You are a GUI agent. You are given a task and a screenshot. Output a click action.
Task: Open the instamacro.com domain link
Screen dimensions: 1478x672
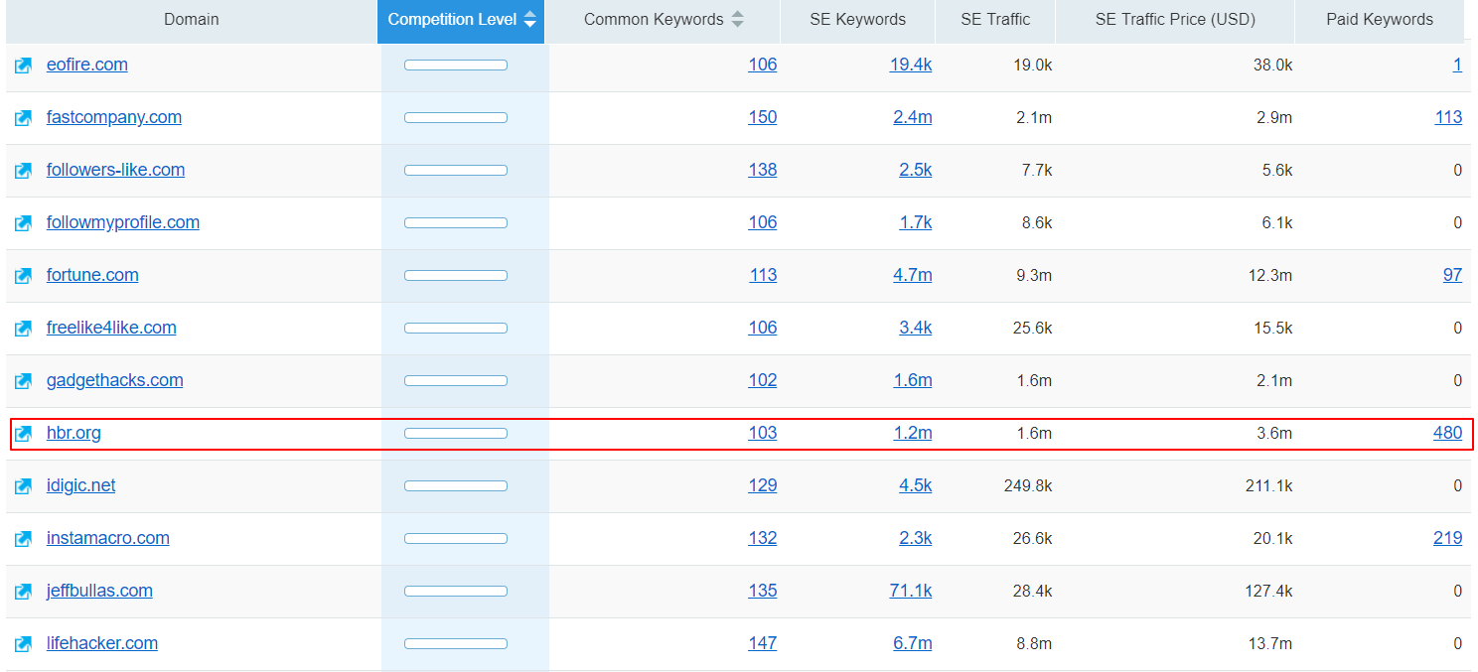click(107, 538)
